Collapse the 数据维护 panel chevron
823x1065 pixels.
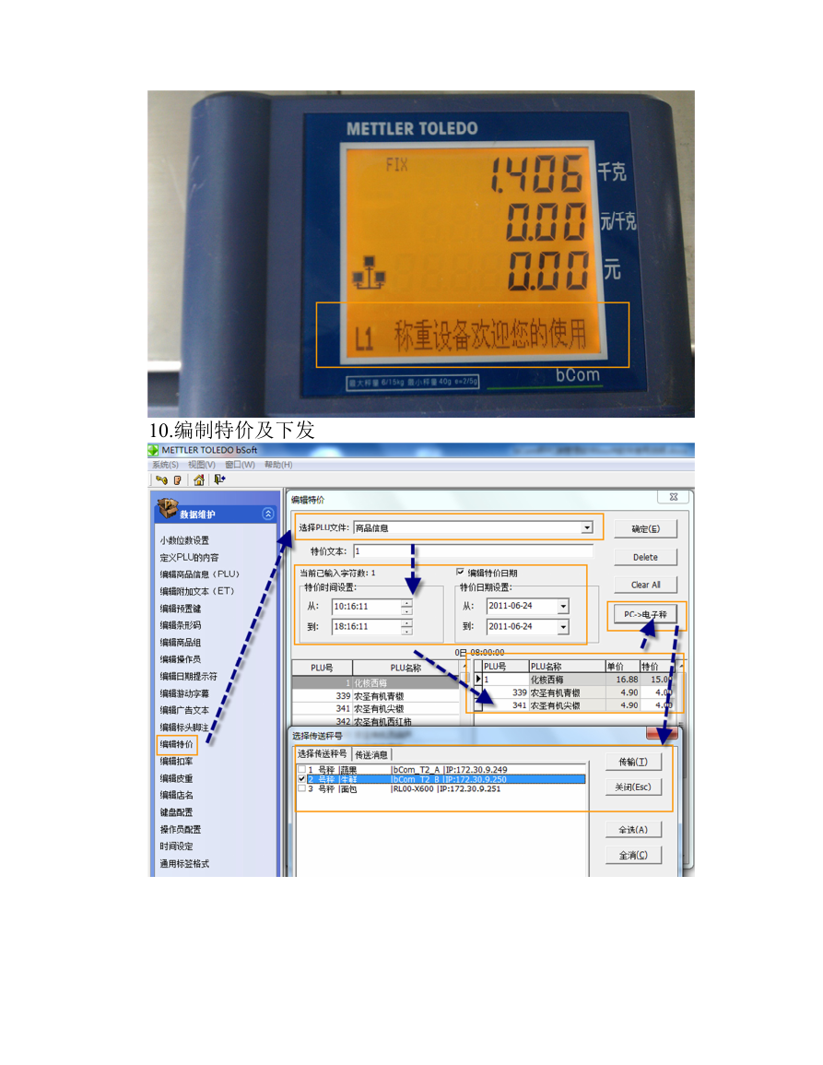tap(268, 515)
